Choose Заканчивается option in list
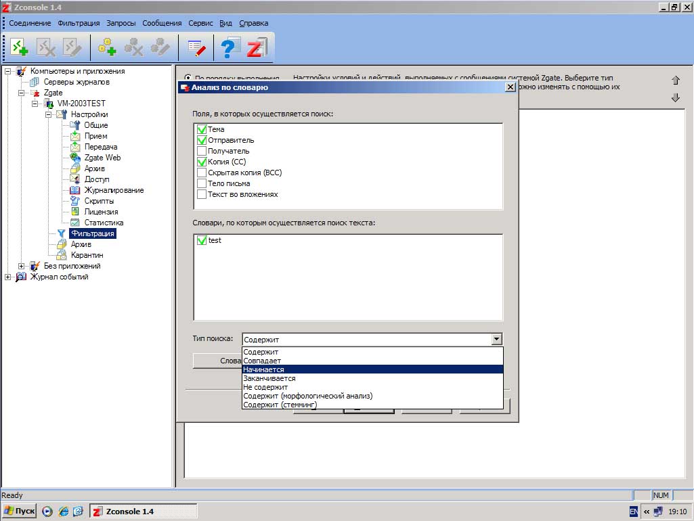Screen dimensions: 694x521 [372, 378]
